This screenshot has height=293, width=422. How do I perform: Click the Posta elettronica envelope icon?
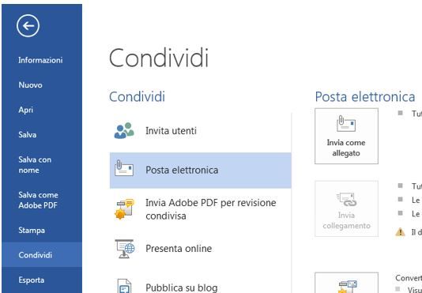coord(124,168)
